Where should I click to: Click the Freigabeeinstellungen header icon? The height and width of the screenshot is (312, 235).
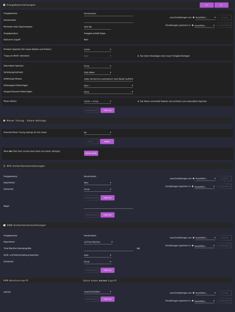5,5
